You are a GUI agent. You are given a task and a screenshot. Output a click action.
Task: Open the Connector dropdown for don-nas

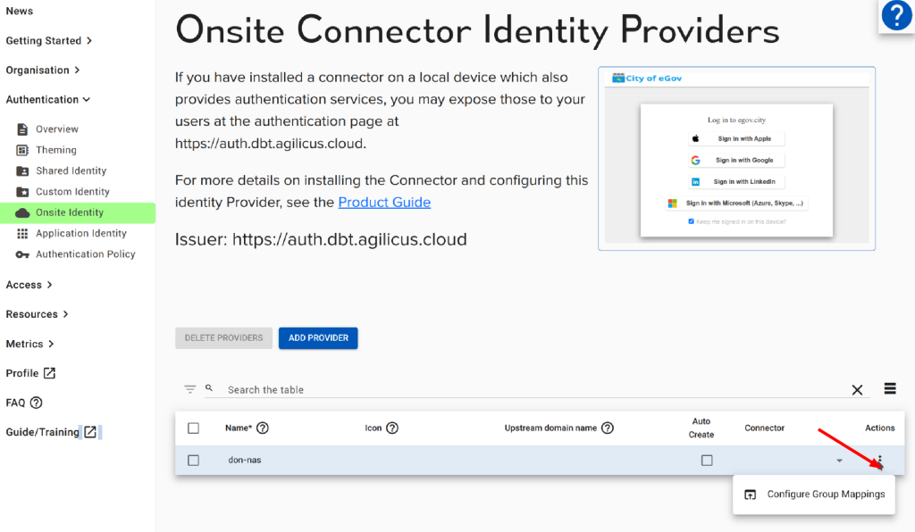coord(839,461)
